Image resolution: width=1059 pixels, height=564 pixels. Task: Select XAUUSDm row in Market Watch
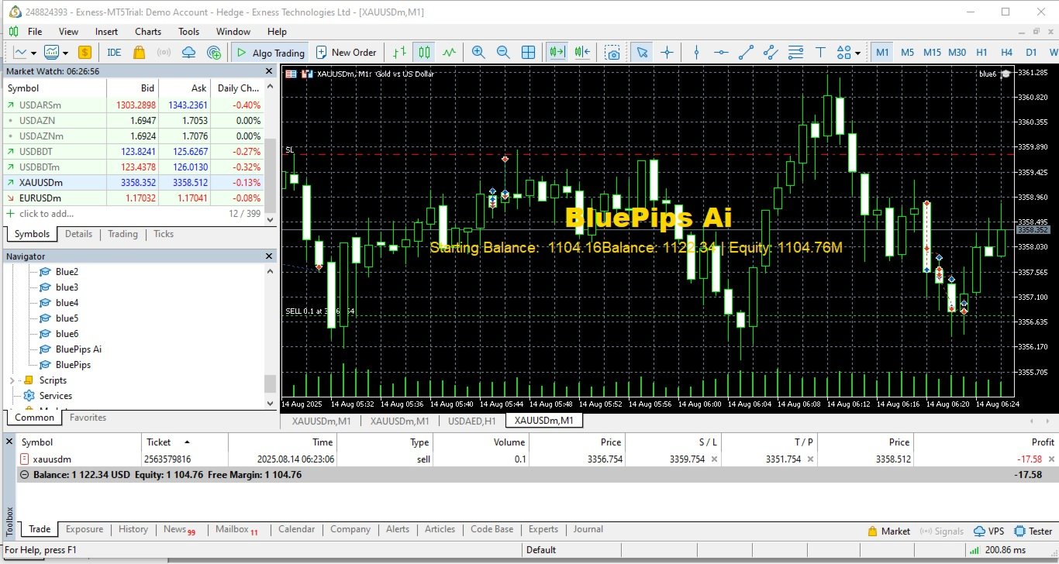pos(132,183)
